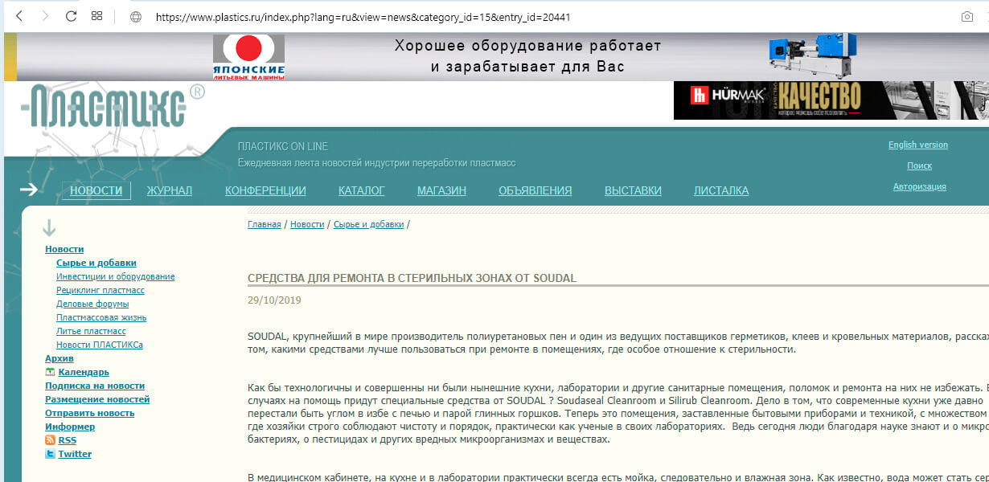Image resolution: width=989 pixels, height=482 pixels.
Task: Open the ОБЪЯВЛЕНИЯ menu tab
Action: 536,190
